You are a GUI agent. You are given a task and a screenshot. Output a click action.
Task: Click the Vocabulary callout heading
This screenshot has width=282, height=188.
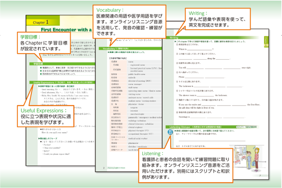(x=110, y=10)
